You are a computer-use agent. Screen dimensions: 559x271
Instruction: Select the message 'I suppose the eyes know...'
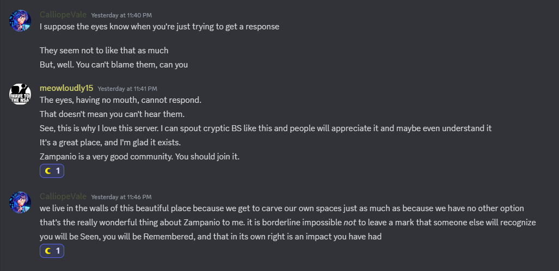click(159, 26)
